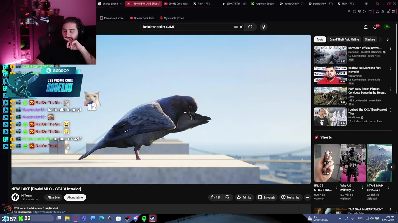Open Spotify from the taskbar

coord(144,218)
